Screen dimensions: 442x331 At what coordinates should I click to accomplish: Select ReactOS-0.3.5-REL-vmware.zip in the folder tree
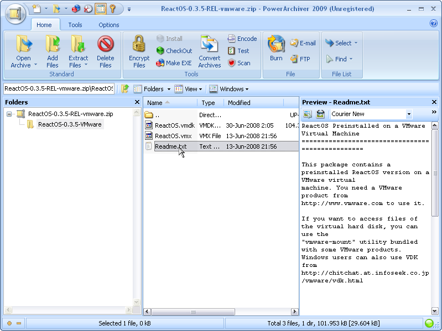[70, 114]
